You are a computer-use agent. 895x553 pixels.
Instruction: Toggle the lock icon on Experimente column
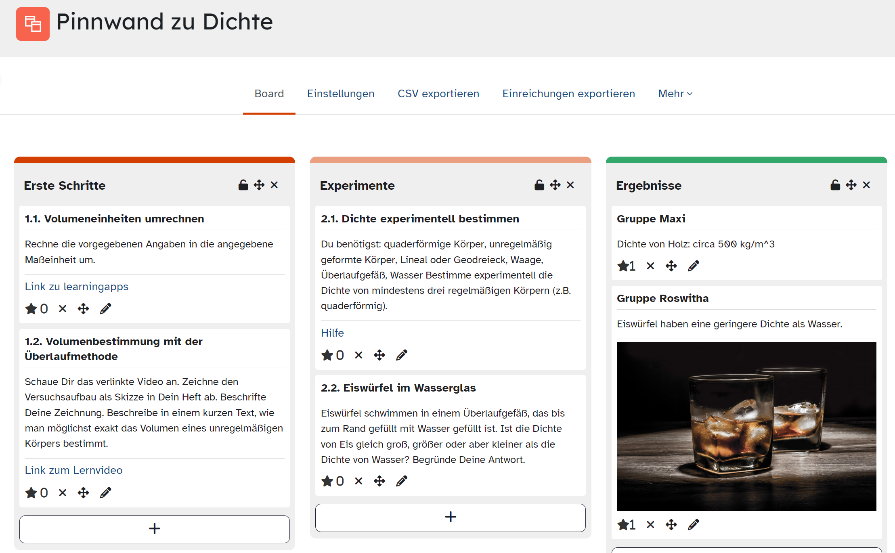(x=539, y=185)
